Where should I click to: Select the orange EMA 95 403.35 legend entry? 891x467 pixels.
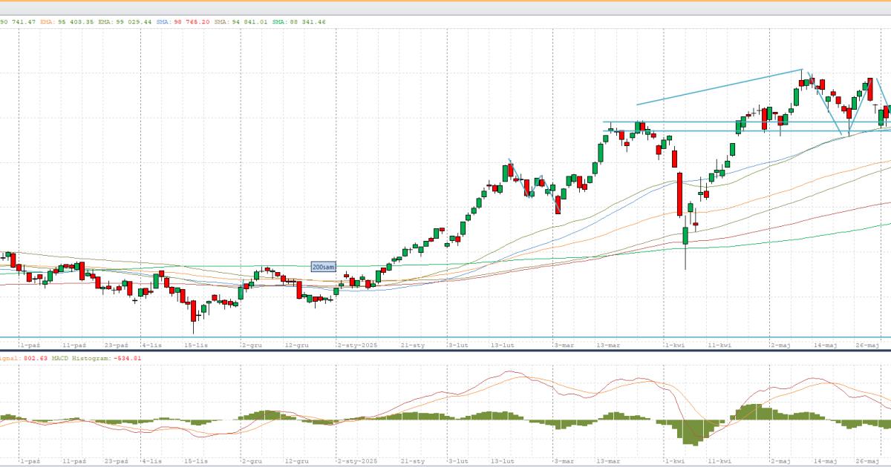[x=66, y=22]
